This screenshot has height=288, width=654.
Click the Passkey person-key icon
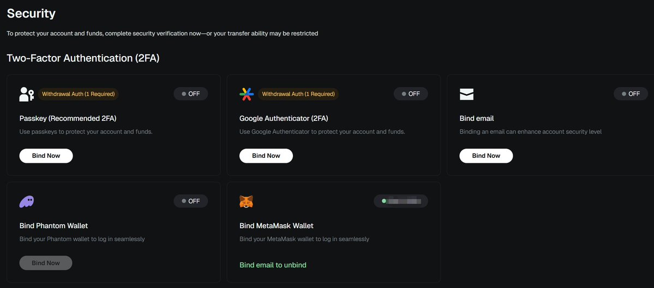27,94
